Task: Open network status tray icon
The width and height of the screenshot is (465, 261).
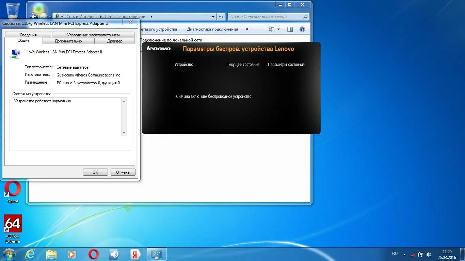Action: click(x=413, y=255)
